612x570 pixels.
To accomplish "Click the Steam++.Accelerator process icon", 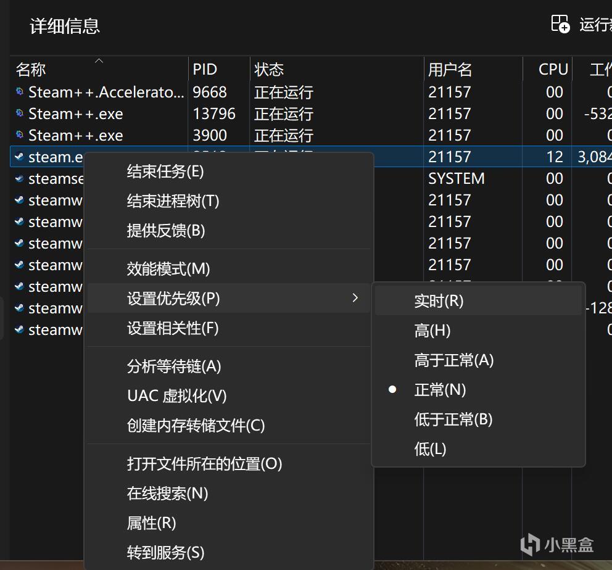I will click(20, 91).
